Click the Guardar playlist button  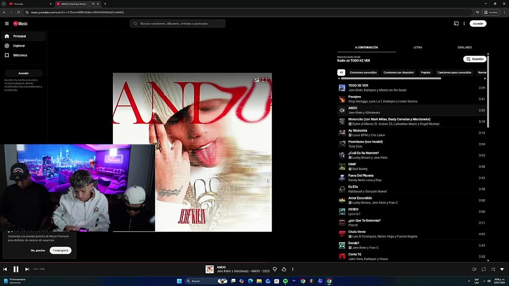click(x=475, y=59)
